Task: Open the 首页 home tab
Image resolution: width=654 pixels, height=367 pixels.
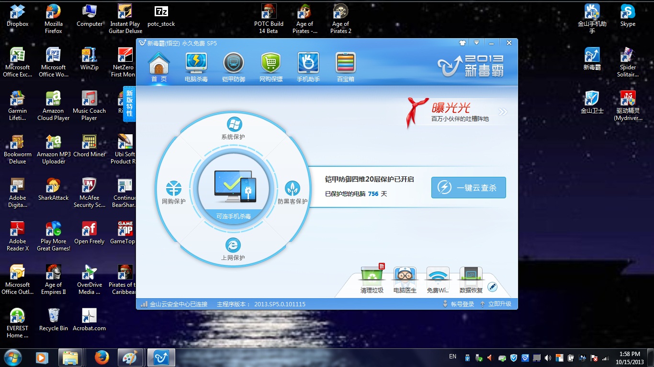Action: coord(159,67)
